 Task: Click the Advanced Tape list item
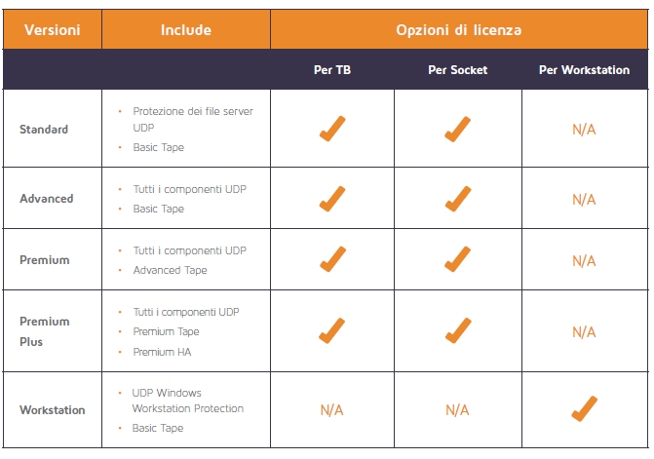pos(171,270)
